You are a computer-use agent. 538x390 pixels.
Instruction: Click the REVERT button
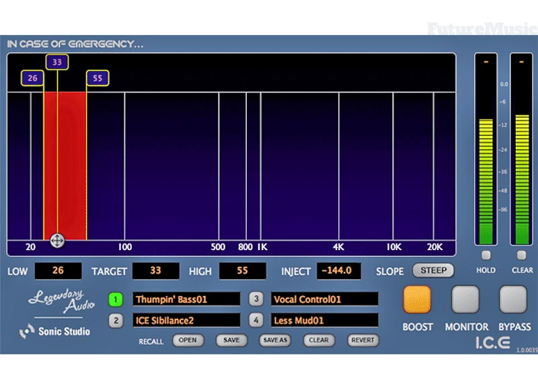362,340
